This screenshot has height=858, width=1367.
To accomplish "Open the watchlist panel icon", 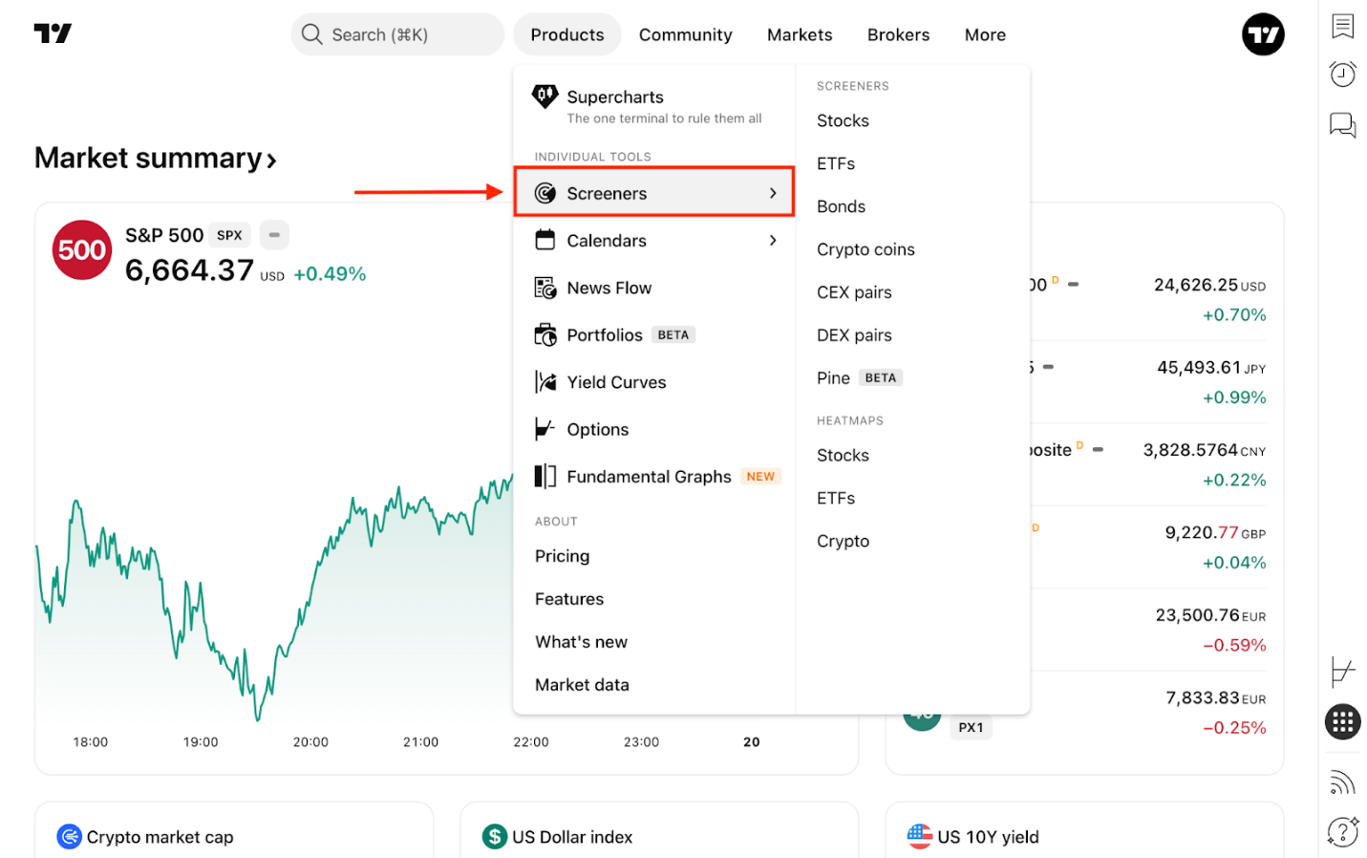I will tap(1342, 26).
